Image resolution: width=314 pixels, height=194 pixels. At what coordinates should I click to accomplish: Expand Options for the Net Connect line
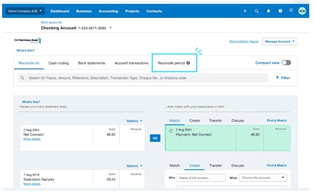(134, 121)
